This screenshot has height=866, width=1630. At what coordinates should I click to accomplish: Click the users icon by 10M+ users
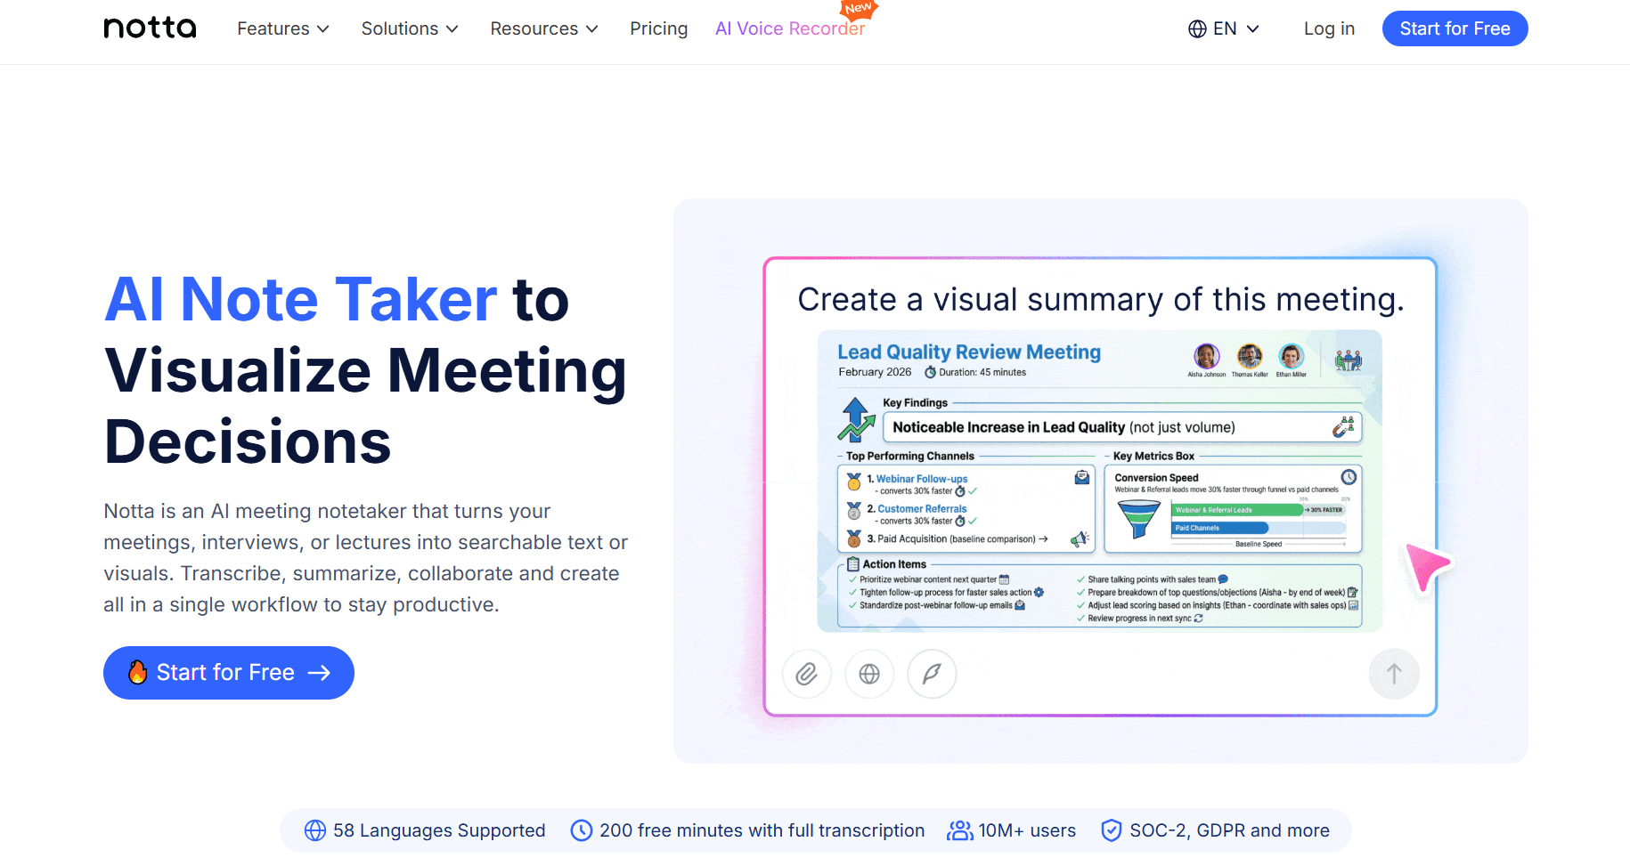[959, 830]
